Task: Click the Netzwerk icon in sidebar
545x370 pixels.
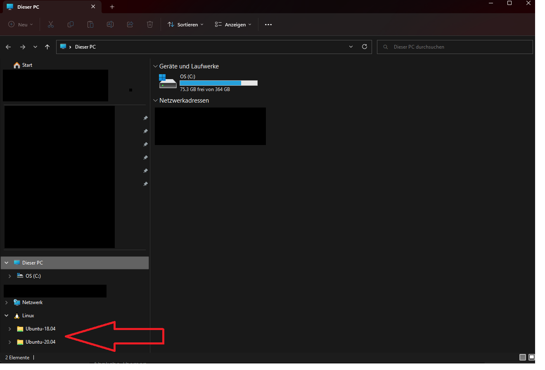Action: click(x=17, y=302)
